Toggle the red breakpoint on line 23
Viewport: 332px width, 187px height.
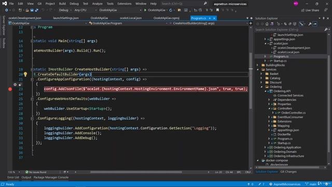10,89
